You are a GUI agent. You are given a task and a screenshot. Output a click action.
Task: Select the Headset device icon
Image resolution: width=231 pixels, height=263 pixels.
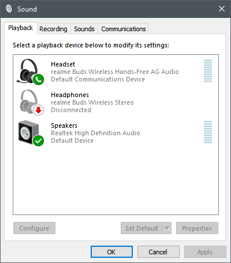[31, 72]
